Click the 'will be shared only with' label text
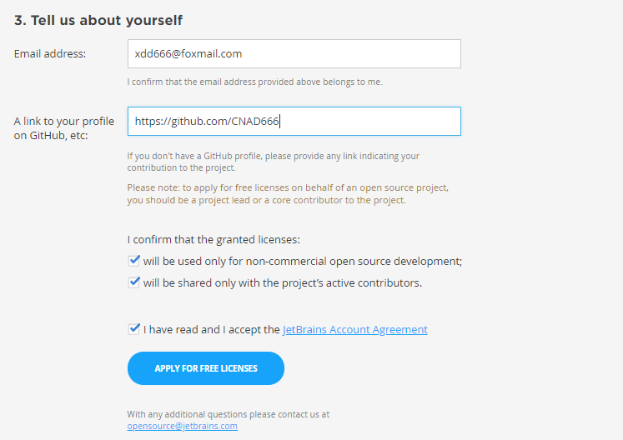The image size is (623, 440). click(x=283, y=282)
